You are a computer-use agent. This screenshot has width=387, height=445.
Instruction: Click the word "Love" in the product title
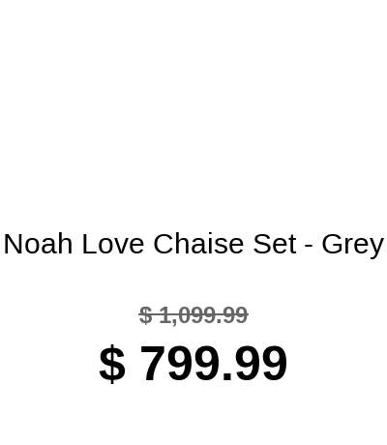(113, 244)
